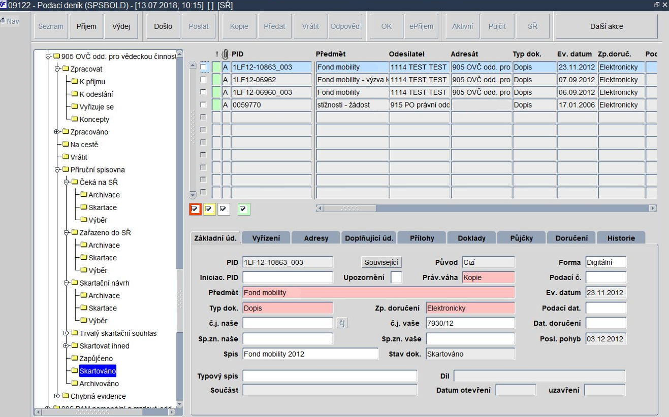The width and height of the screenshot is (669, 417).
Task: Click the Typový spis input field
Action: pyautogui.click(x=330, y=376)
